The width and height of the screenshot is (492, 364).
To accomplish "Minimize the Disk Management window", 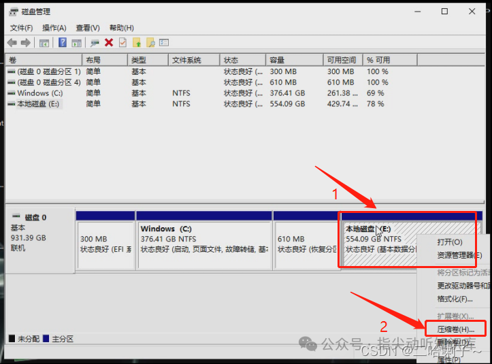I will (x=417, y=12).
